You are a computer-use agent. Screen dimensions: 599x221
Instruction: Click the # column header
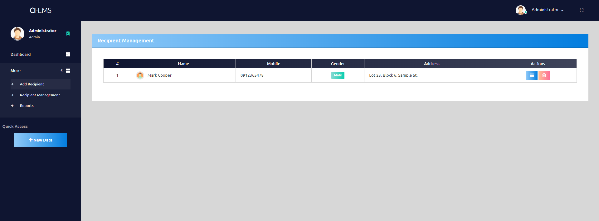pos(117,64)
